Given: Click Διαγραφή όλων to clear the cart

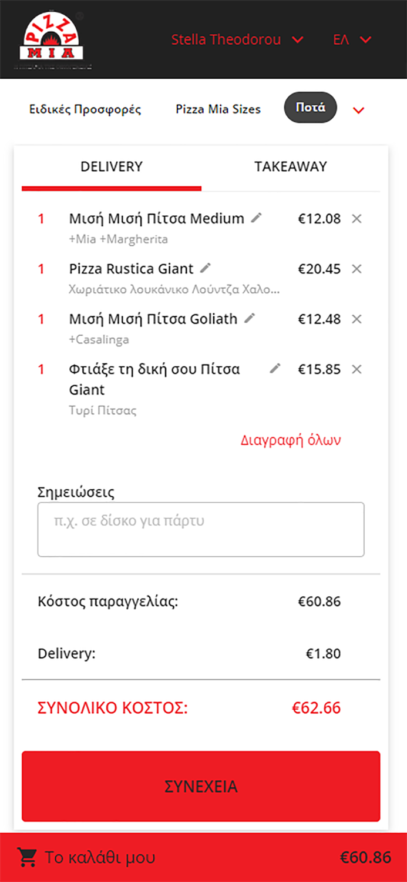Looking at the screenshot, I should [291, 439].
